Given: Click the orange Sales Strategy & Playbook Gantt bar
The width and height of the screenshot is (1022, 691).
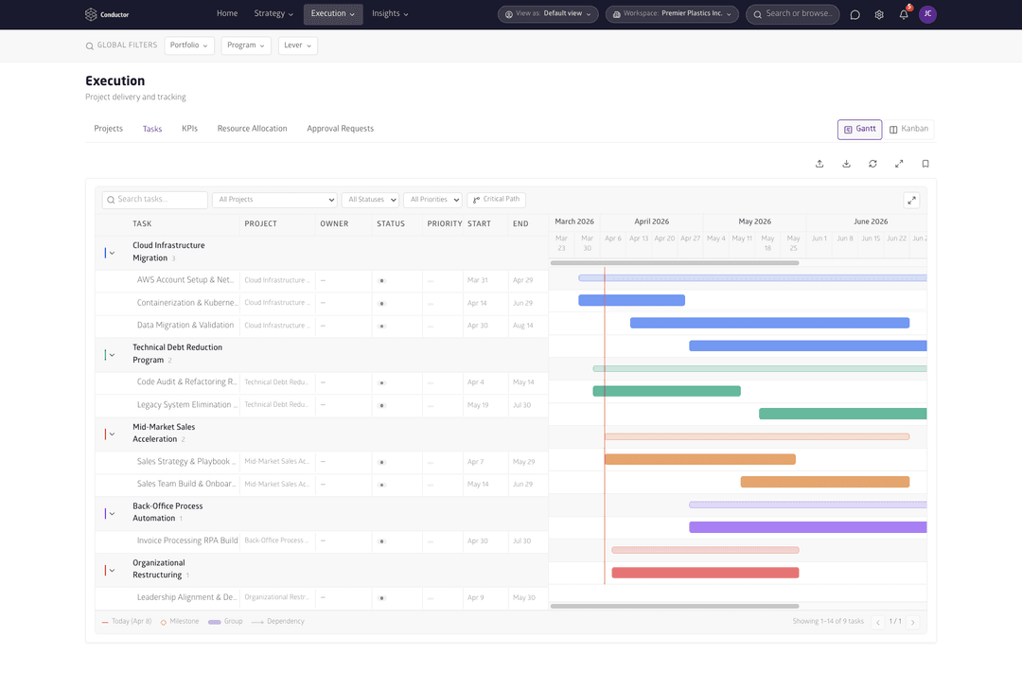Looking at the screenshot, I should [x=699, y=459].
